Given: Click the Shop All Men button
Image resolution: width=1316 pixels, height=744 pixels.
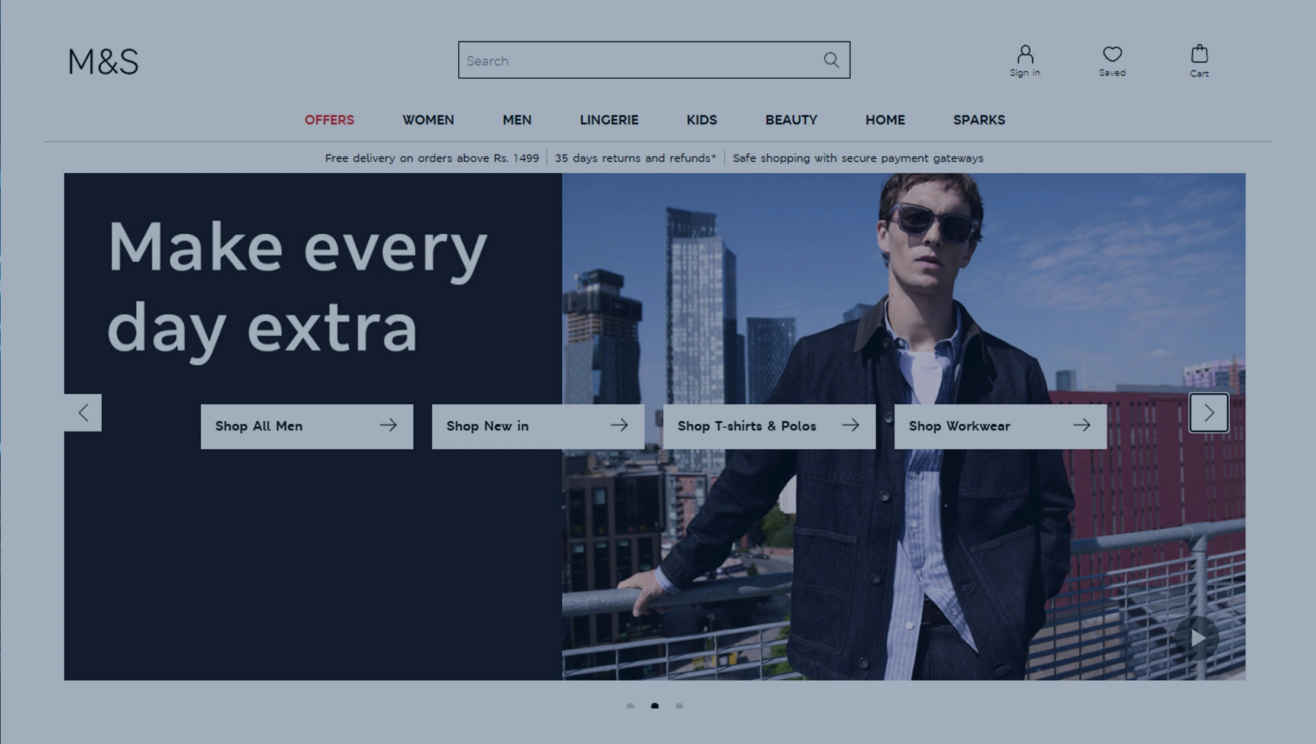Looking at the screenshot, I should point(307,426).
